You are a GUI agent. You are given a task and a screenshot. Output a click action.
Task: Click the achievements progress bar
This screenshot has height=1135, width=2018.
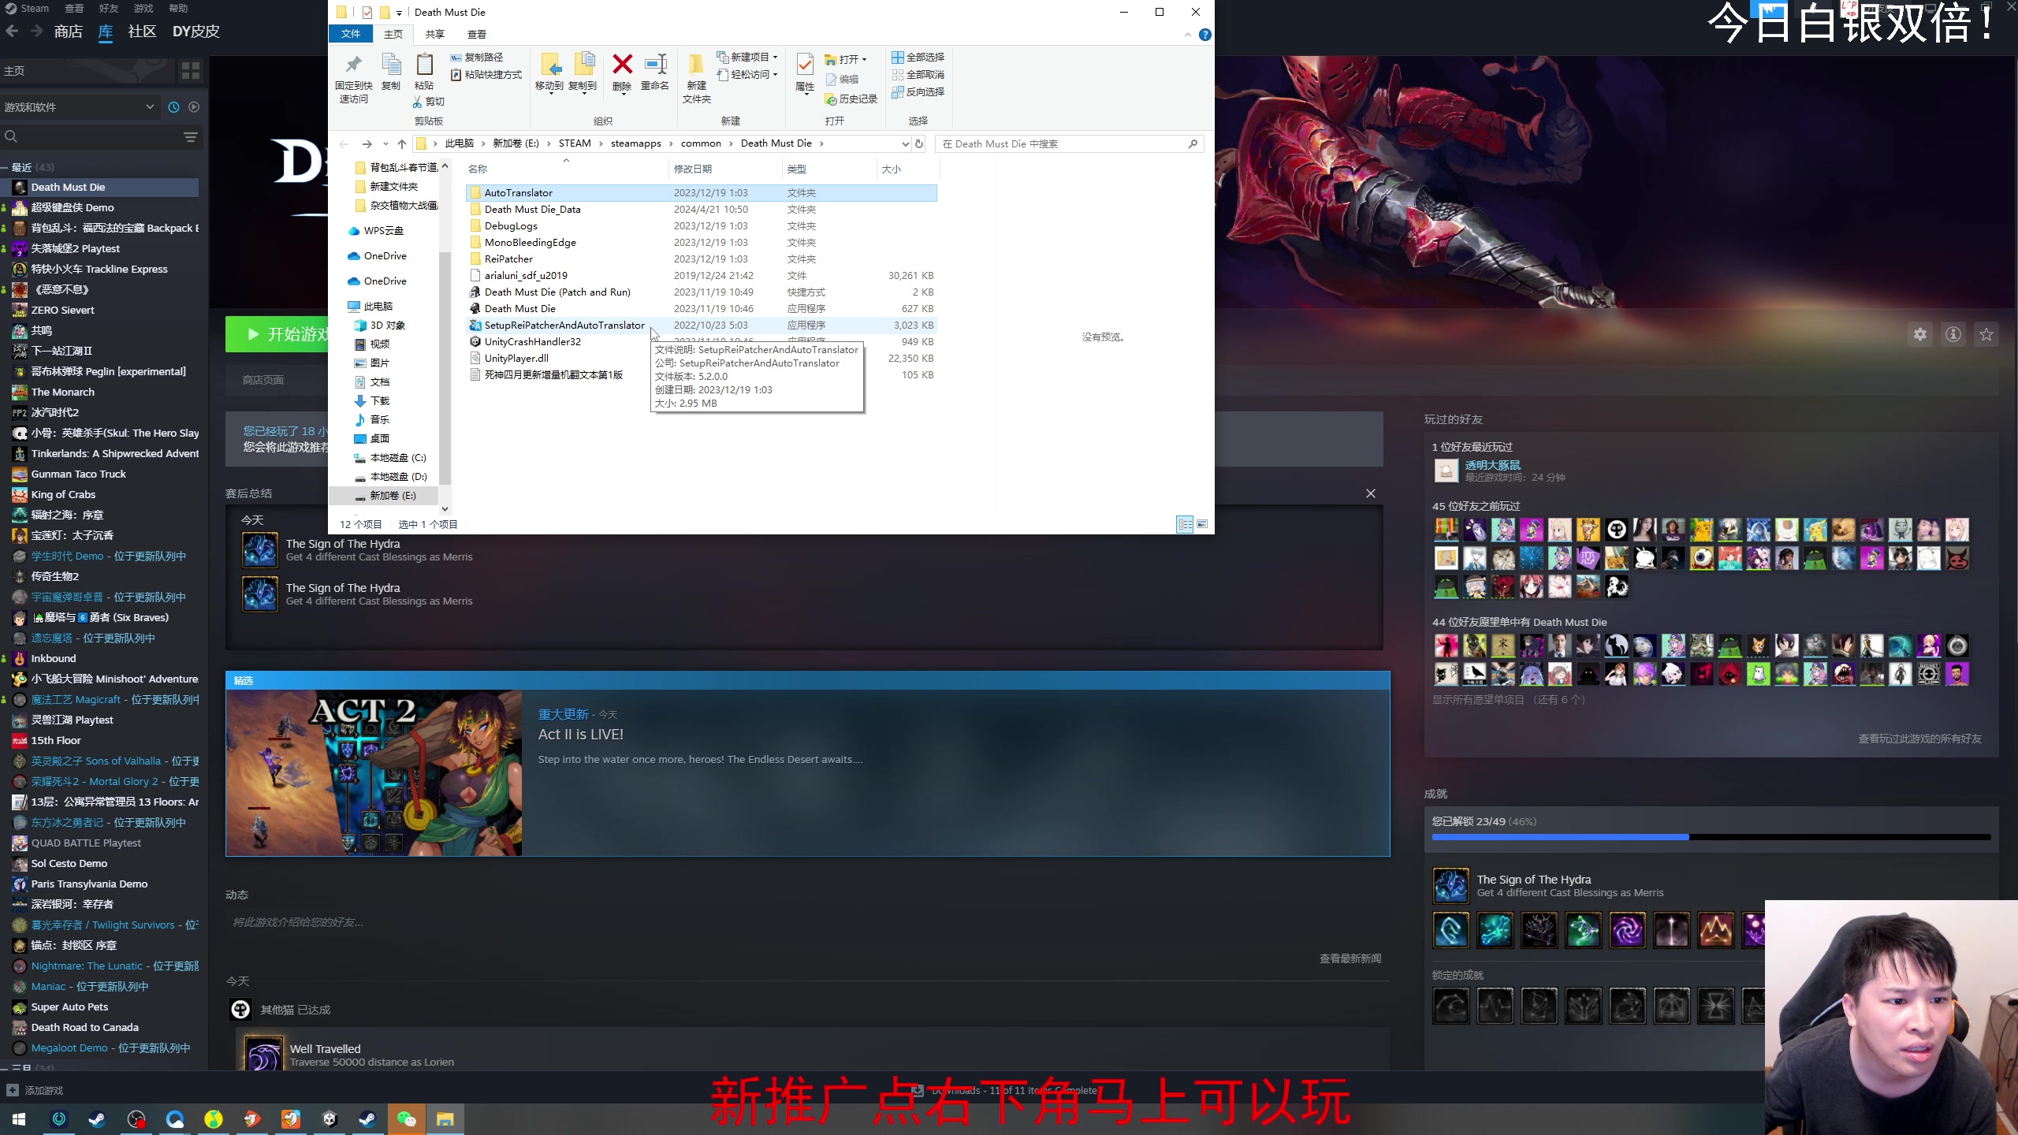[x=1711, y=837]
